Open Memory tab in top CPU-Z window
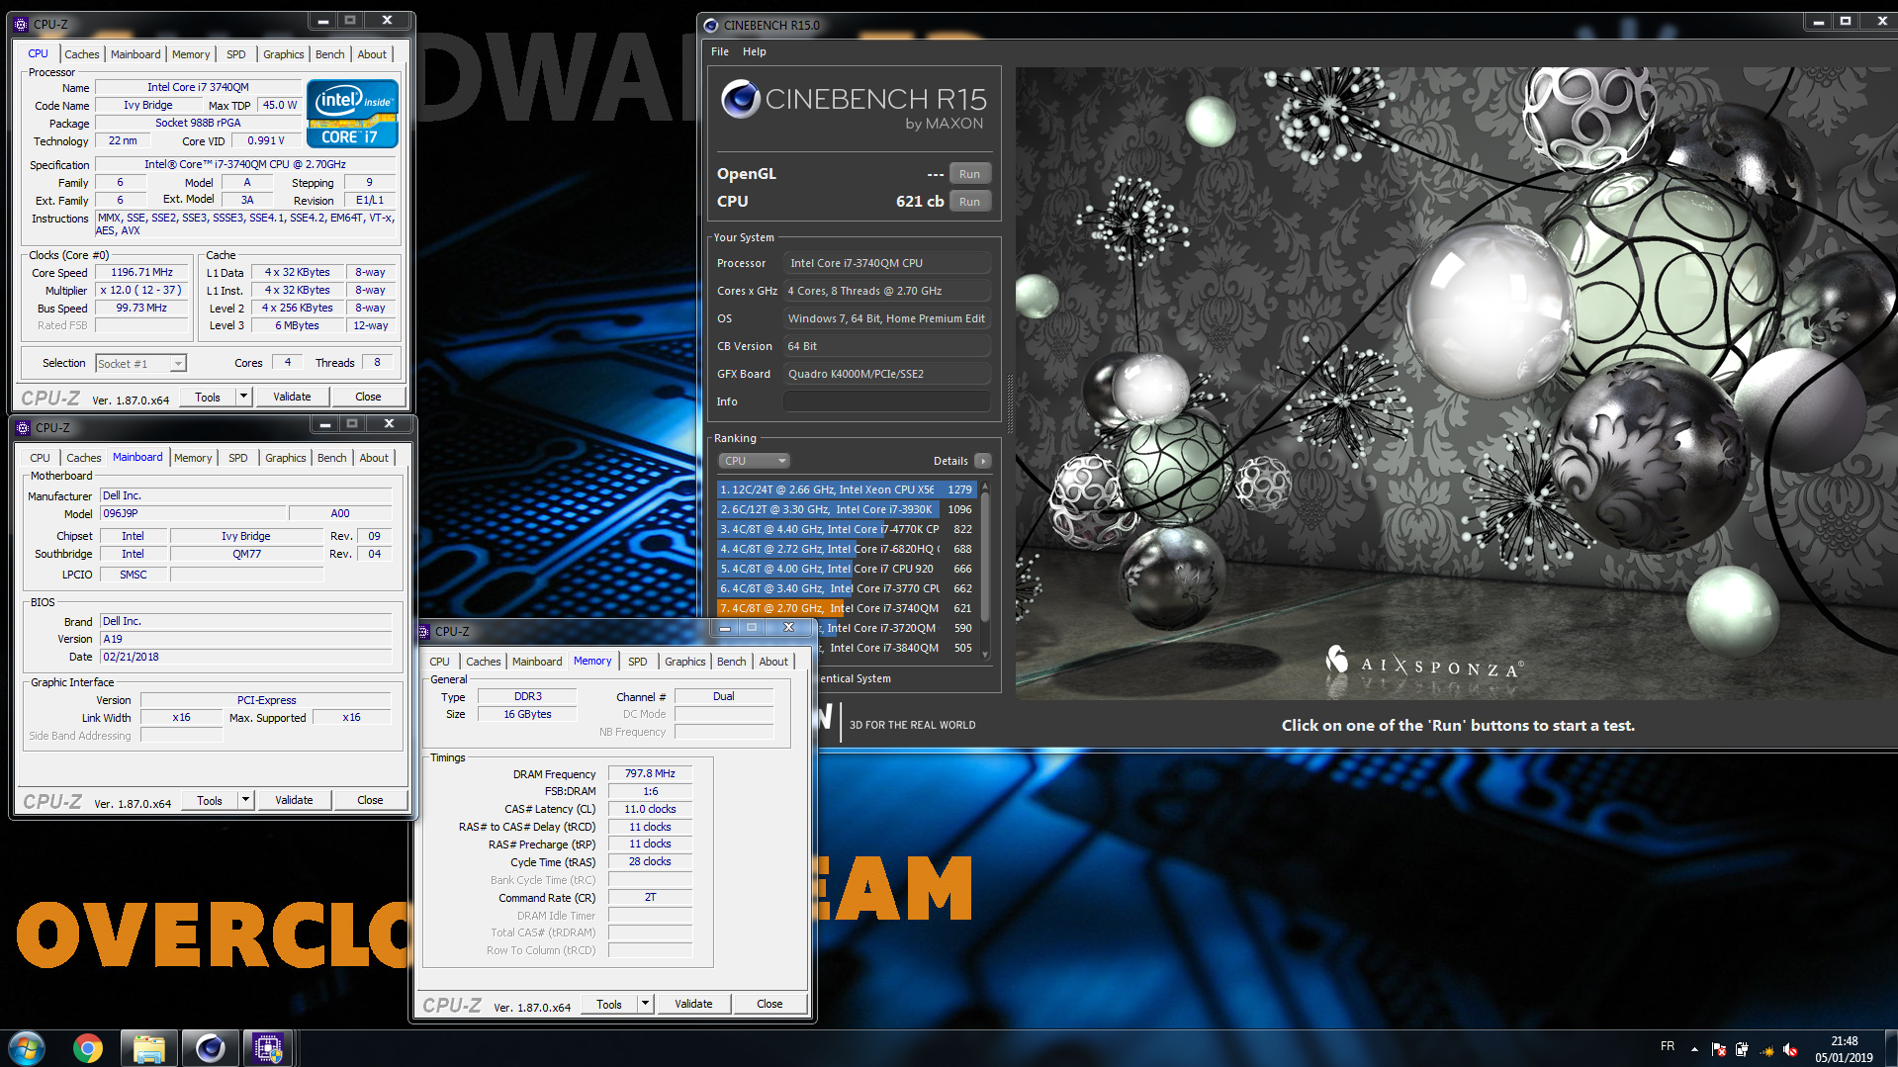 (191, 54)
